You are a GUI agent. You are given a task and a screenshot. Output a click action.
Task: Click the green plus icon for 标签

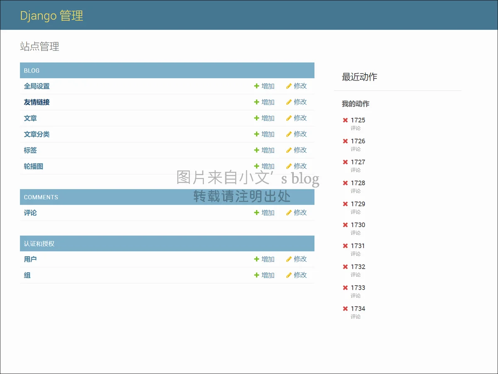click(x=256, y=150)
